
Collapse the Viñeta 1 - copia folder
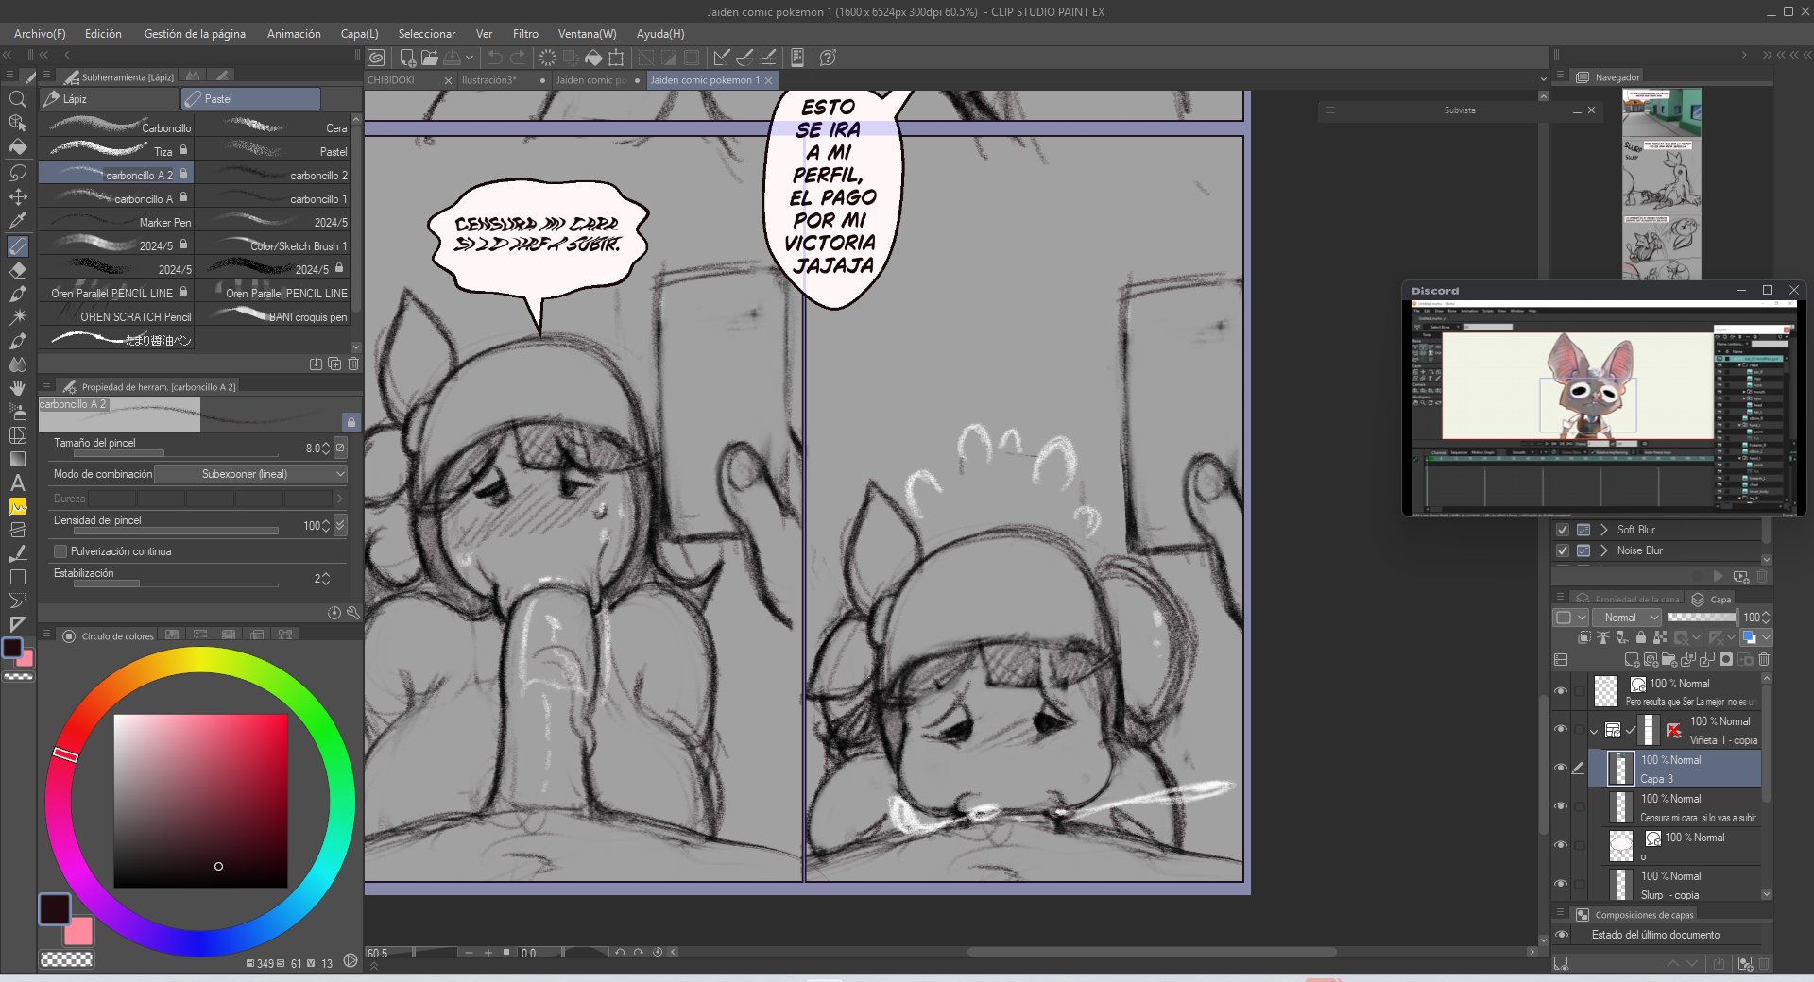[x=1595, y=730]
